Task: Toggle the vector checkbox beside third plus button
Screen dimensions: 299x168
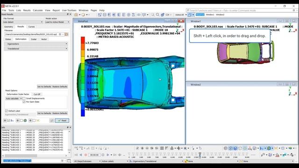Action: pos(34,120)
